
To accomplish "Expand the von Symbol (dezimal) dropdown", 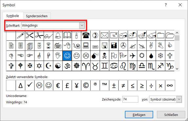I will point(179,99).
